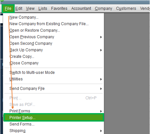Select Open or Restore Company...
150x134 pixels.
35,30
